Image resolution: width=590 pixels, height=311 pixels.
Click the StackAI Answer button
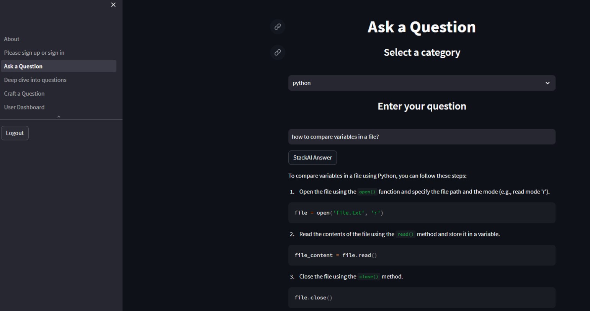[312, 158]
